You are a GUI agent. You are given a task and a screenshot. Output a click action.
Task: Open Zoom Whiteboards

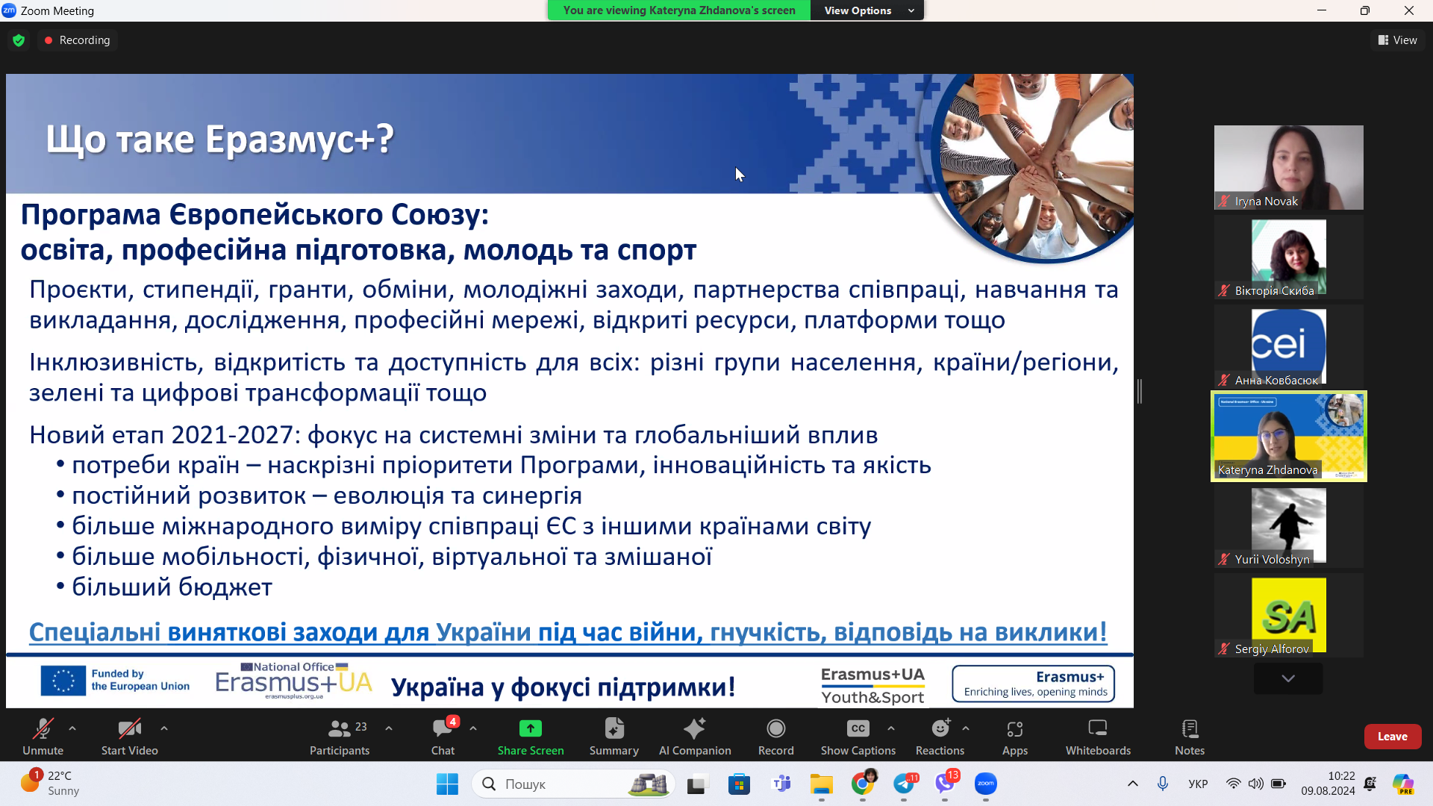click(x=1097, y=736)
